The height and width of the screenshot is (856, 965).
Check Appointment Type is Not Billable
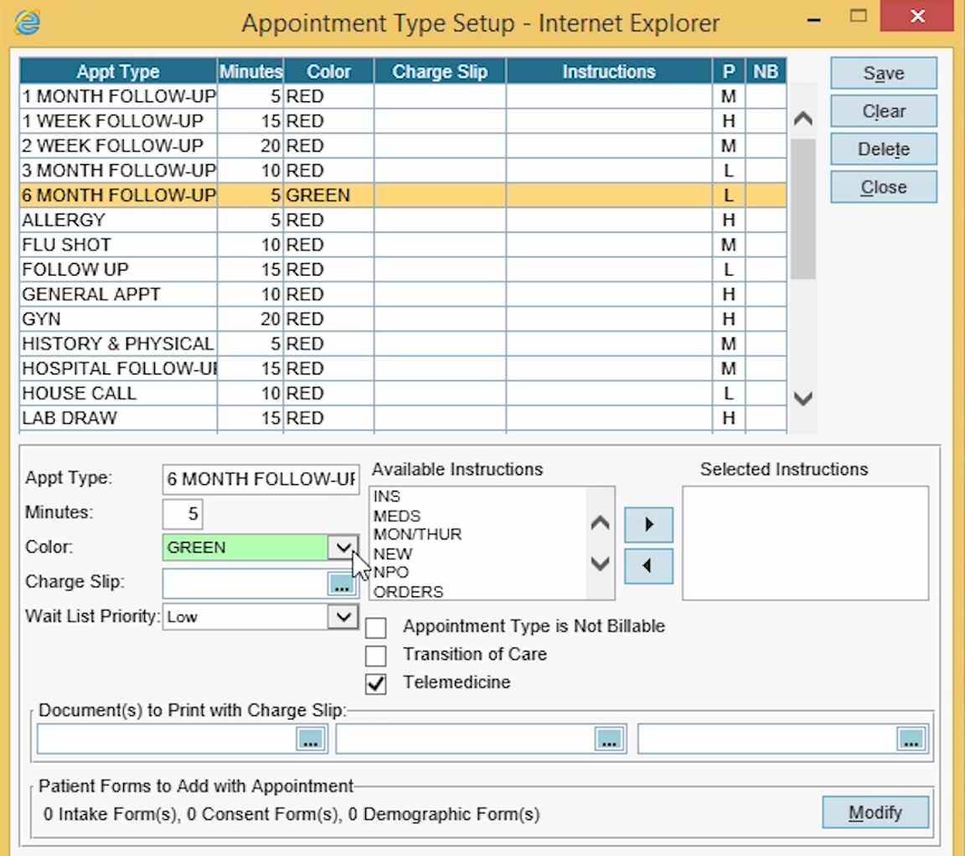coord(376,627)
